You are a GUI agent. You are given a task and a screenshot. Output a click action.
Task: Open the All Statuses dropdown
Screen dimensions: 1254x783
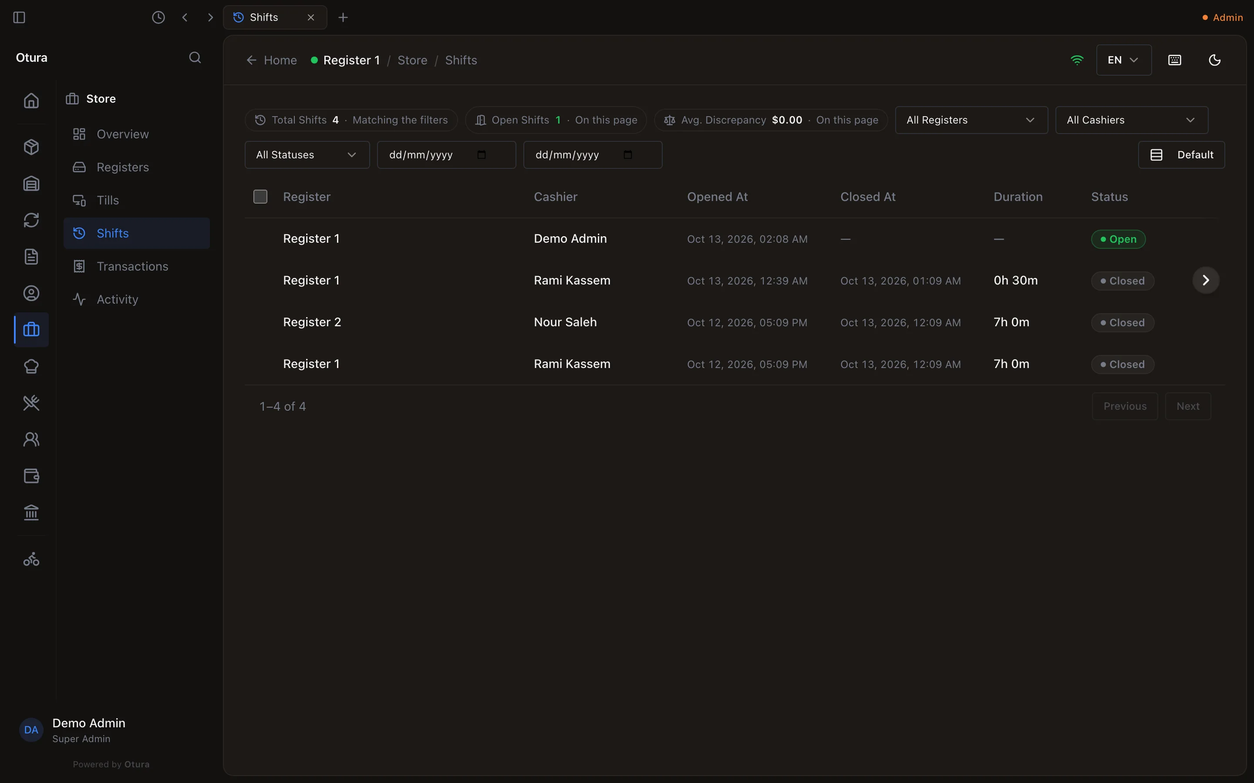coord(307,155)
